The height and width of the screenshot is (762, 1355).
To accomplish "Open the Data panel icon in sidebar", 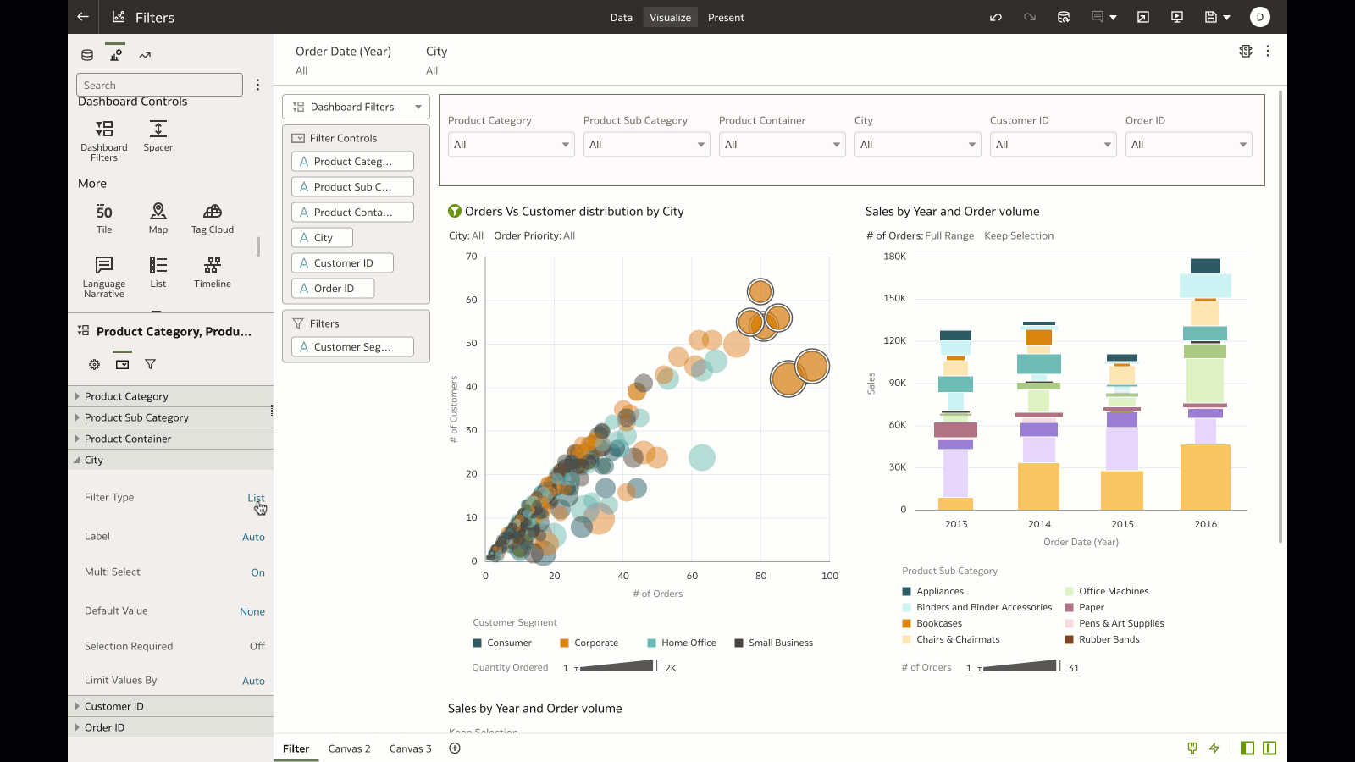I will 86,54.
